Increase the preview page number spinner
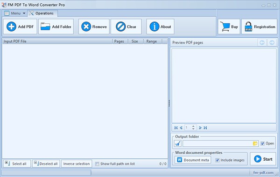Image resolution: width=280 pixels, height=177 pixels. coord(193,126)
